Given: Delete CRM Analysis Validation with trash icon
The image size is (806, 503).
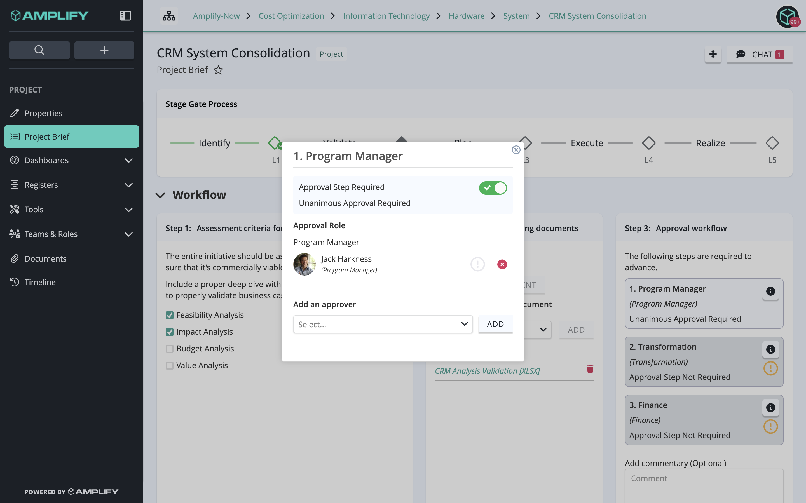Looking at the screenshot, I should click(590, 369).
